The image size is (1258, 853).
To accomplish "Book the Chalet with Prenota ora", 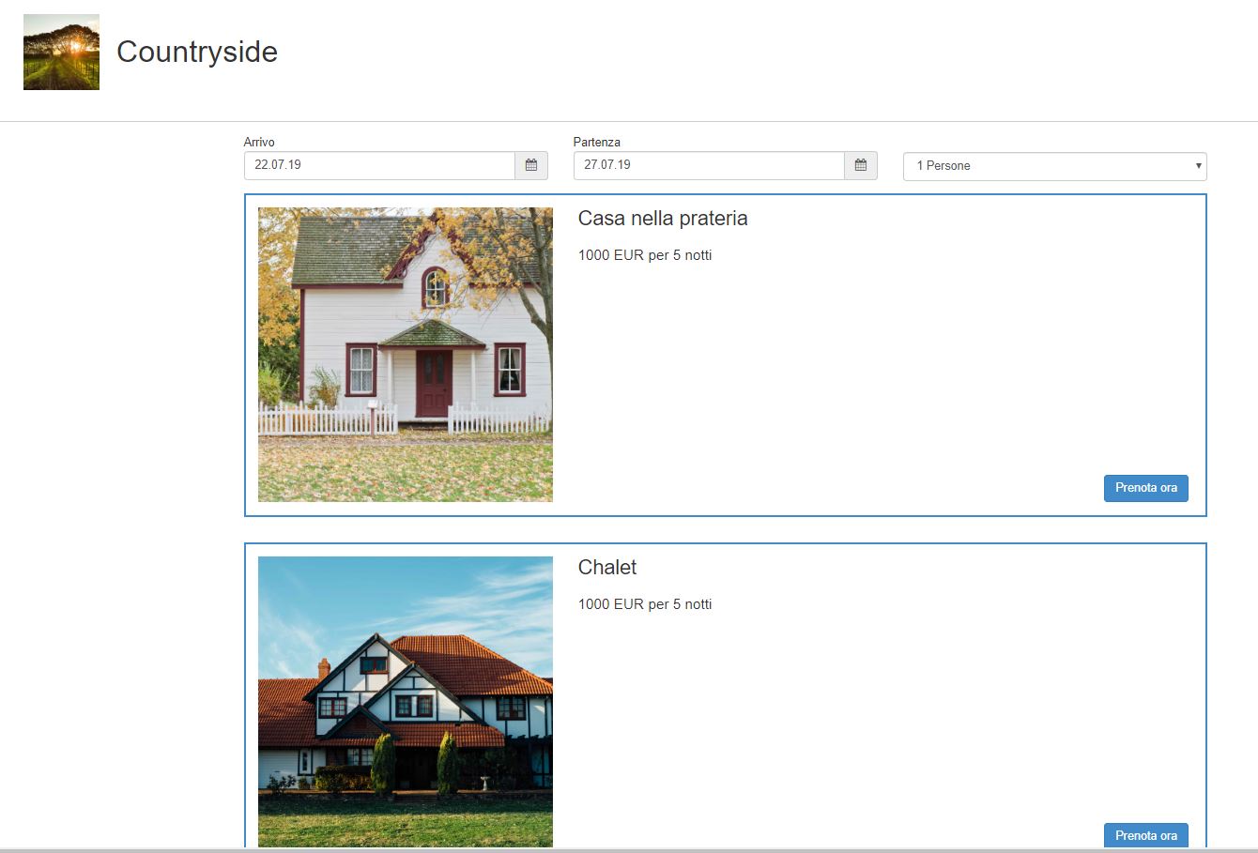I will (1145, 835).
